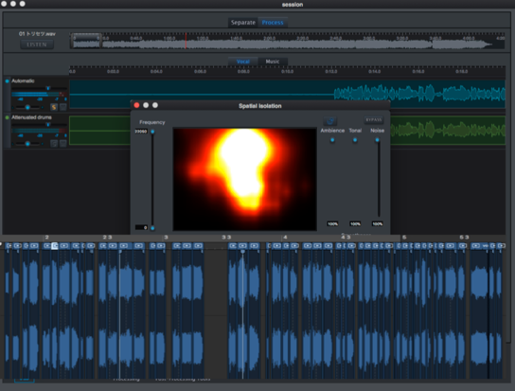The width and height of the screenshot is (515, 391).
Task: Click the Attenuated drums green waveform
Action: (448, 130)
